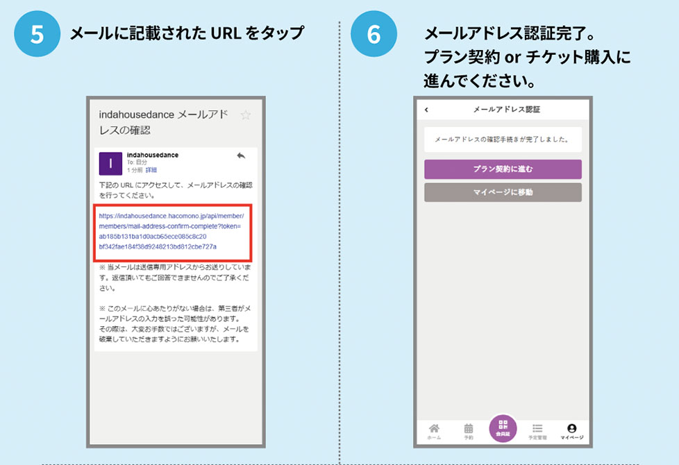Open the ホーム home icon
The height and width of the screenshot is (465, 679).
coord(434,431)
